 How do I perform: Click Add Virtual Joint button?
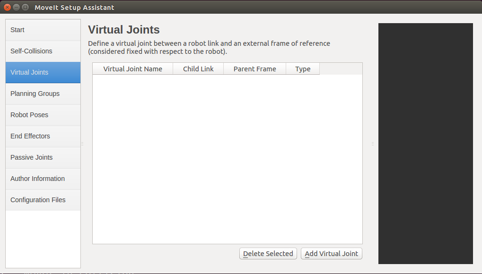pos(332,254)
